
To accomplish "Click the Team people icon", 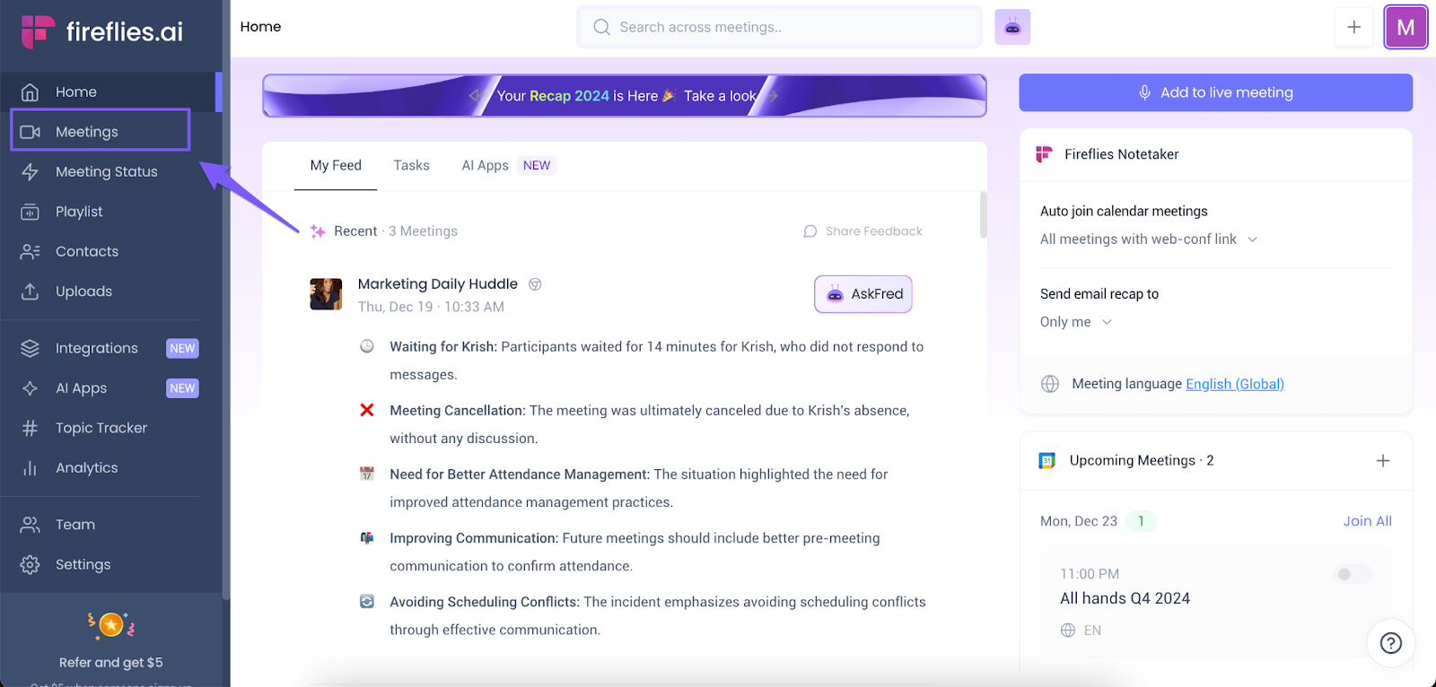I will pos(30,525).
